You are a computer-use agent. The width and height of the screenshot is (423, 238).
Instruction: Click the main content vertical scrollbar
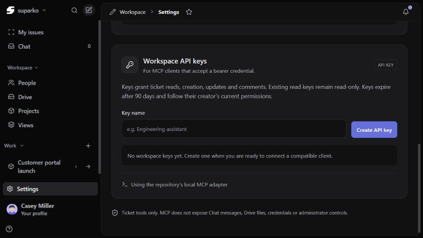click(419, 188)
